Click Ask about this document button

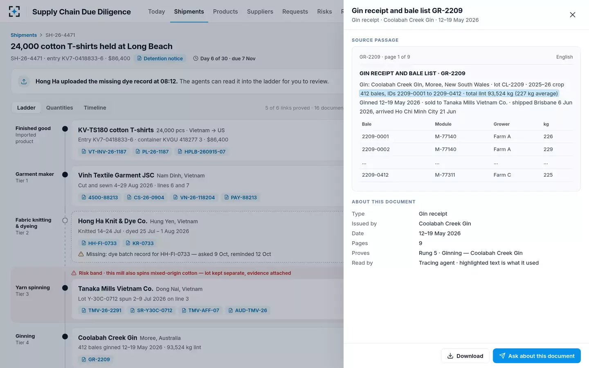pos(537,356)
